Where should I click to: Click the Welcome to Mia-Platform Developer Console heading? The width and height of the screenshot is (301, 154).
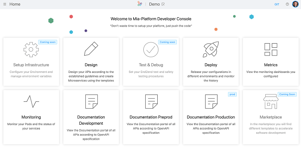(151, 19)
